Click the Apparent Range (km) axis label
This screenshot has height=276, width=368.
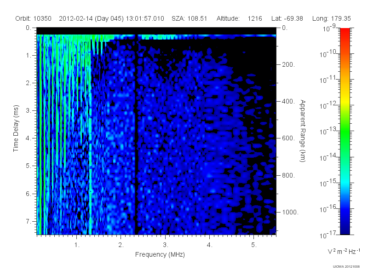[x=303, y=131]
